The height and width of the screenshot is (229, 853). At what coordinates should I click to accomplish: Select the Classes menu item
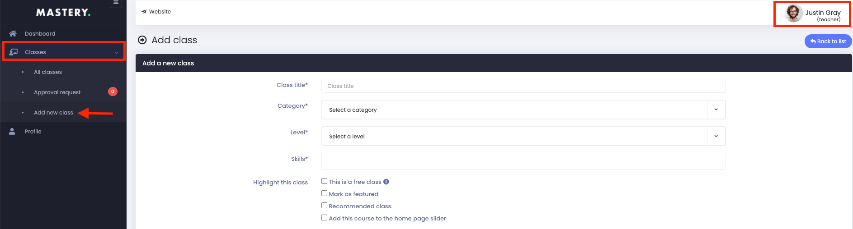[64, 52]
